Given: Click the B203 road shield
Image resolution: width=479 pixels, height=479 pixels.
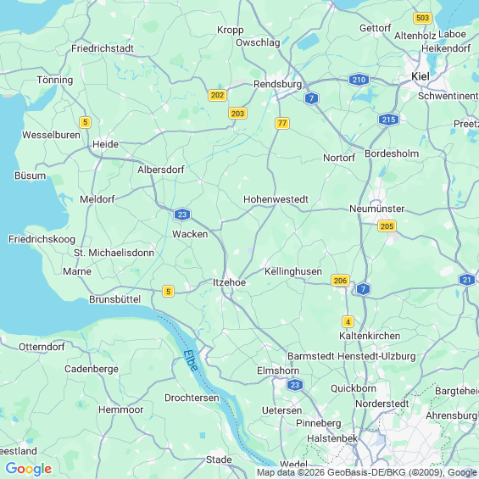Looking at the screenshot, I should coord(237,114).
